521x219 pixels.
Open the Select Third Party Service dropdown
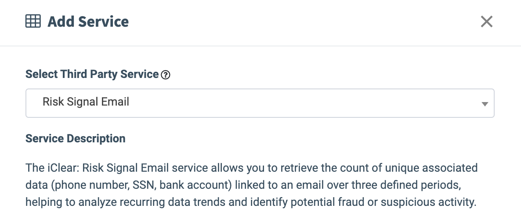click(260, 103)
